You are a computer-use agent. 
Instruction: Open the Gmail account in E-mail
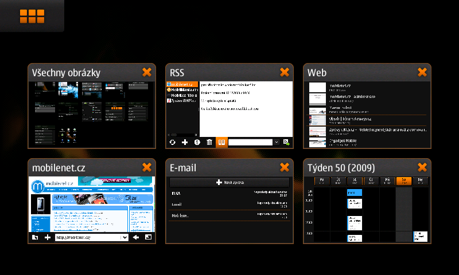(229, 205)
